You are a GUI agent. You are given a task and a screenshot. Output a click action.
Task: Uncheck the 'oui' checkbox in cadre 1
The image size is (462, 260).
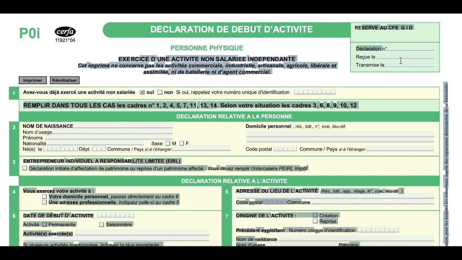[x=142, y=92]
